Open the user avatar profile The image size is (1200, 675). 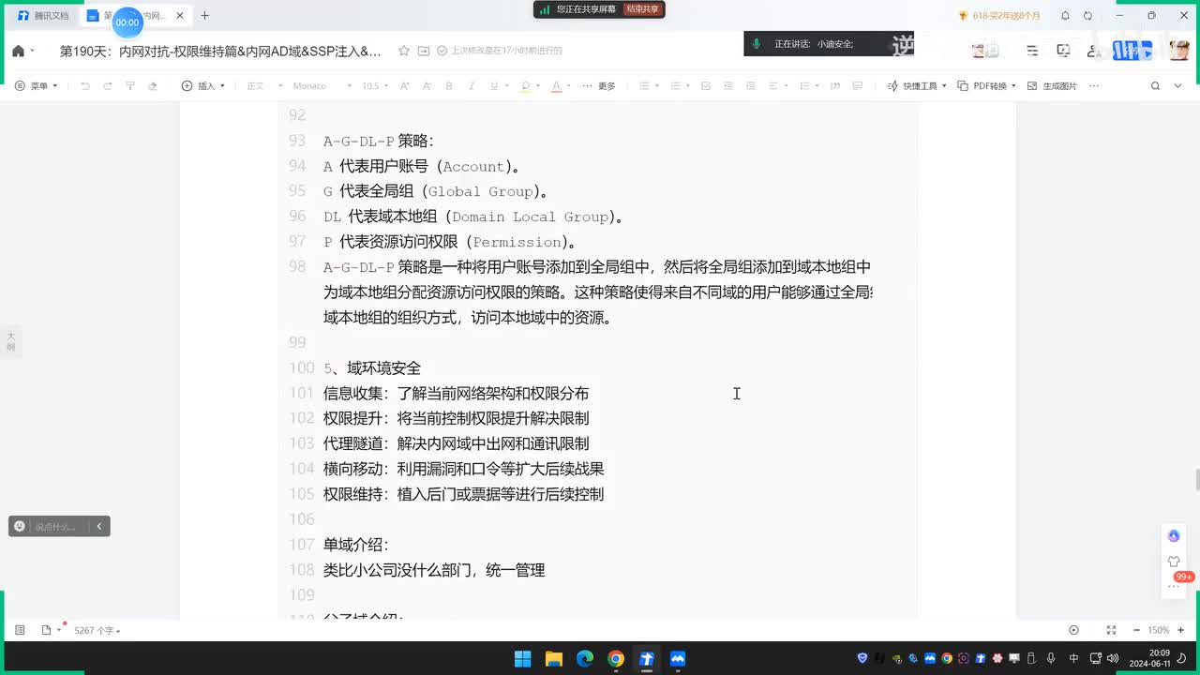pyautogui.click(x=1179, y=51)
